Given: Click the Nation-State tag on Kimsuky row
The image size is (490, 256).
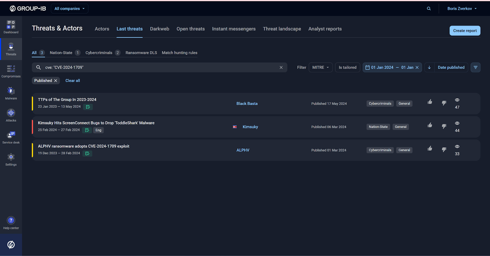Looking at the screenshot, I should pos(378,127).
